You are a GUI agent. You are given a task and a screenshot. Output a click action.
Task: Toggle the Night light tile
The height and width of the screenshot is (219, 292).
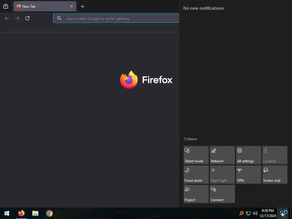[222, 175]
